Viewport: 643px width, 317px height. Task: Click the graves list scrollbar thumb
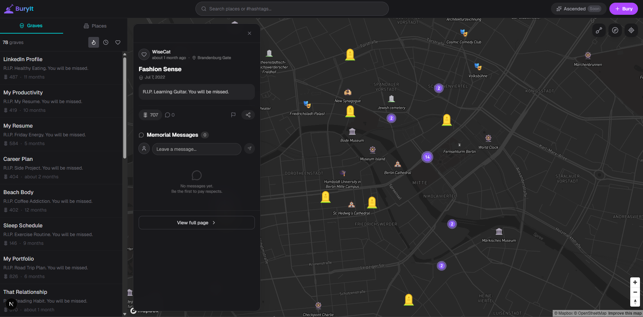point(125,107)
